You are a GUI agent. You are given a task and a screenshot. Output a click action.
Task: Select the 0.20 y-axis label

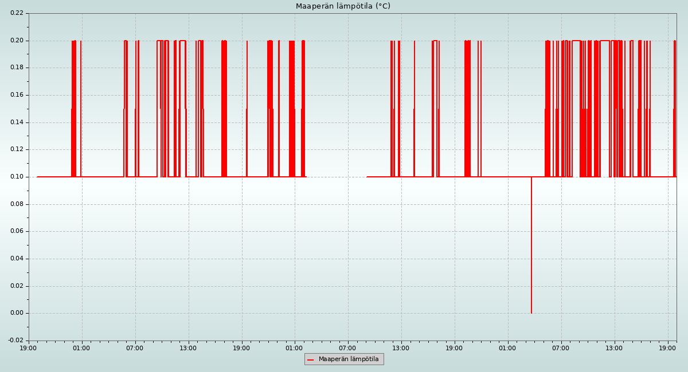point(17,41)
